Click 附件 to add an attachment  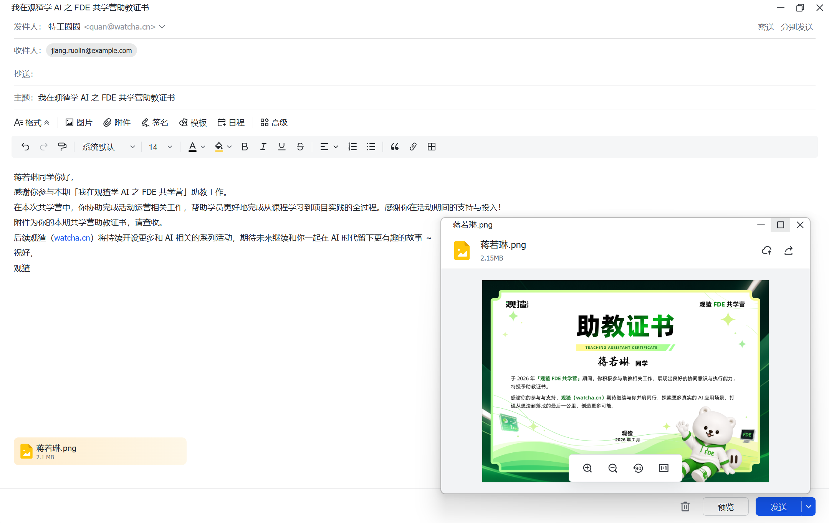point(117,123)
